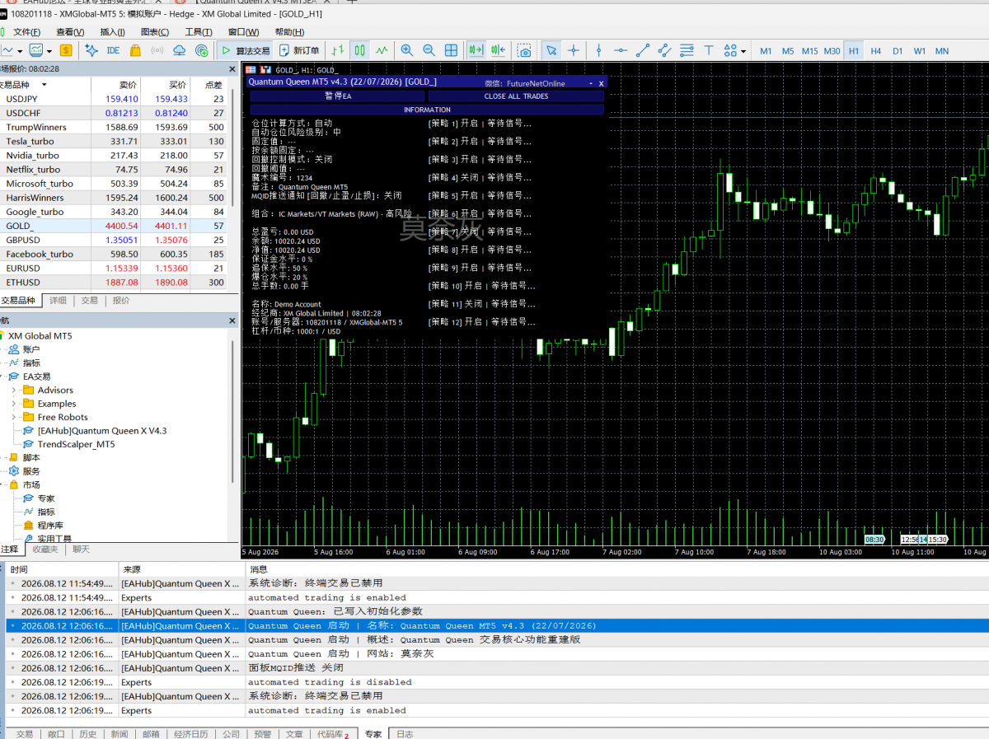989x739 pixels.
Task: Click the 时间 column header in log
Action: (x=62, y=569)
